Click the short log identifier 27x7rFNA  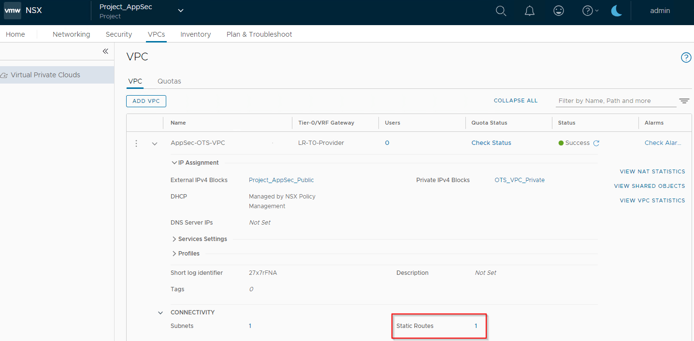(x=263, y=273)
